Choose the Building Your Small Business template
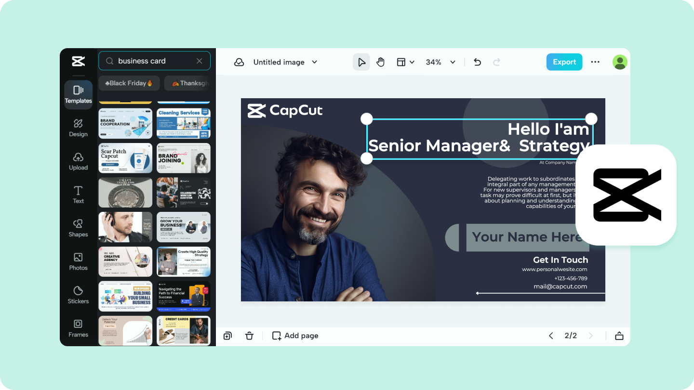Image resolution: width=694 pixels, height=390 pixels. [125, 296]
